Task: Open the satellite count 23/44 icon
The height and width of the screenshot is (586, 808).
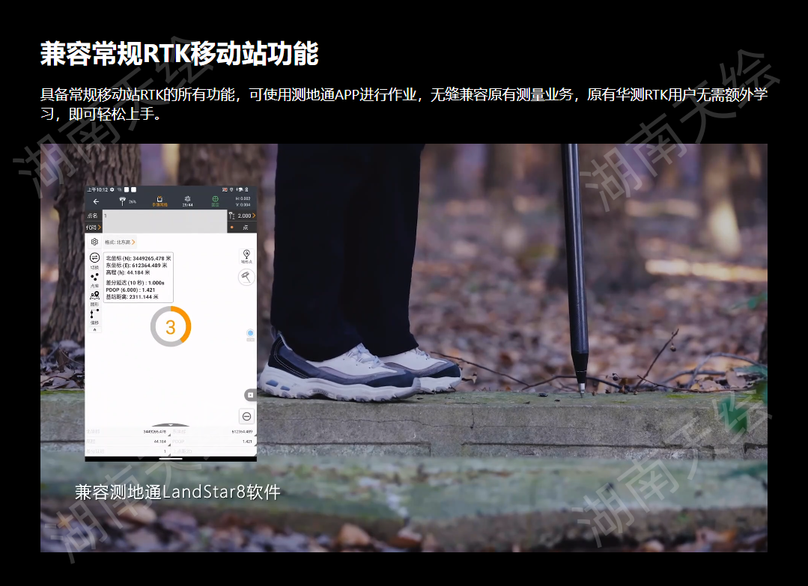Action: (187, 201)
